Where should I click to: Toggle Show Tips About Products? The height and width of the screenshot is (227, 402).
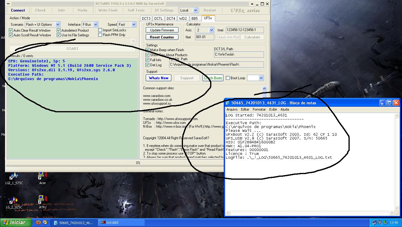pos(147,55)
